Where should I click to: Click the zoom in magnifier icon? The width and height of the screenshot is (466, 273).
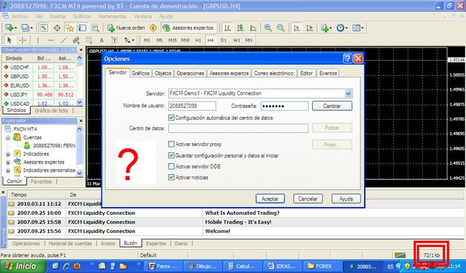(x=268, y=27)
